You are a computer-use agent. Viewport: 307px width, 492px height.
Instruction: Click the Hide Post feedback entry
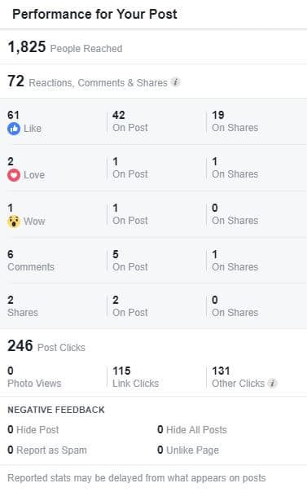click(33, 429)
